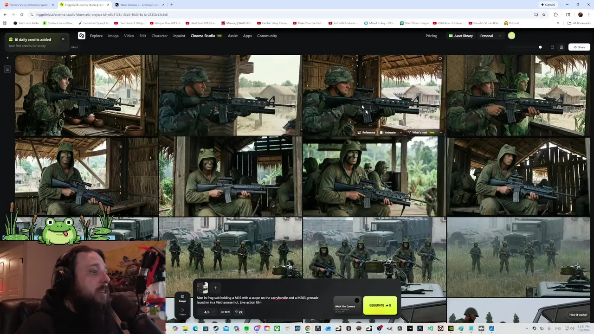Open the Higgsfield logo home icon
This screenshot has width=594, height=334.
(82, 36)
